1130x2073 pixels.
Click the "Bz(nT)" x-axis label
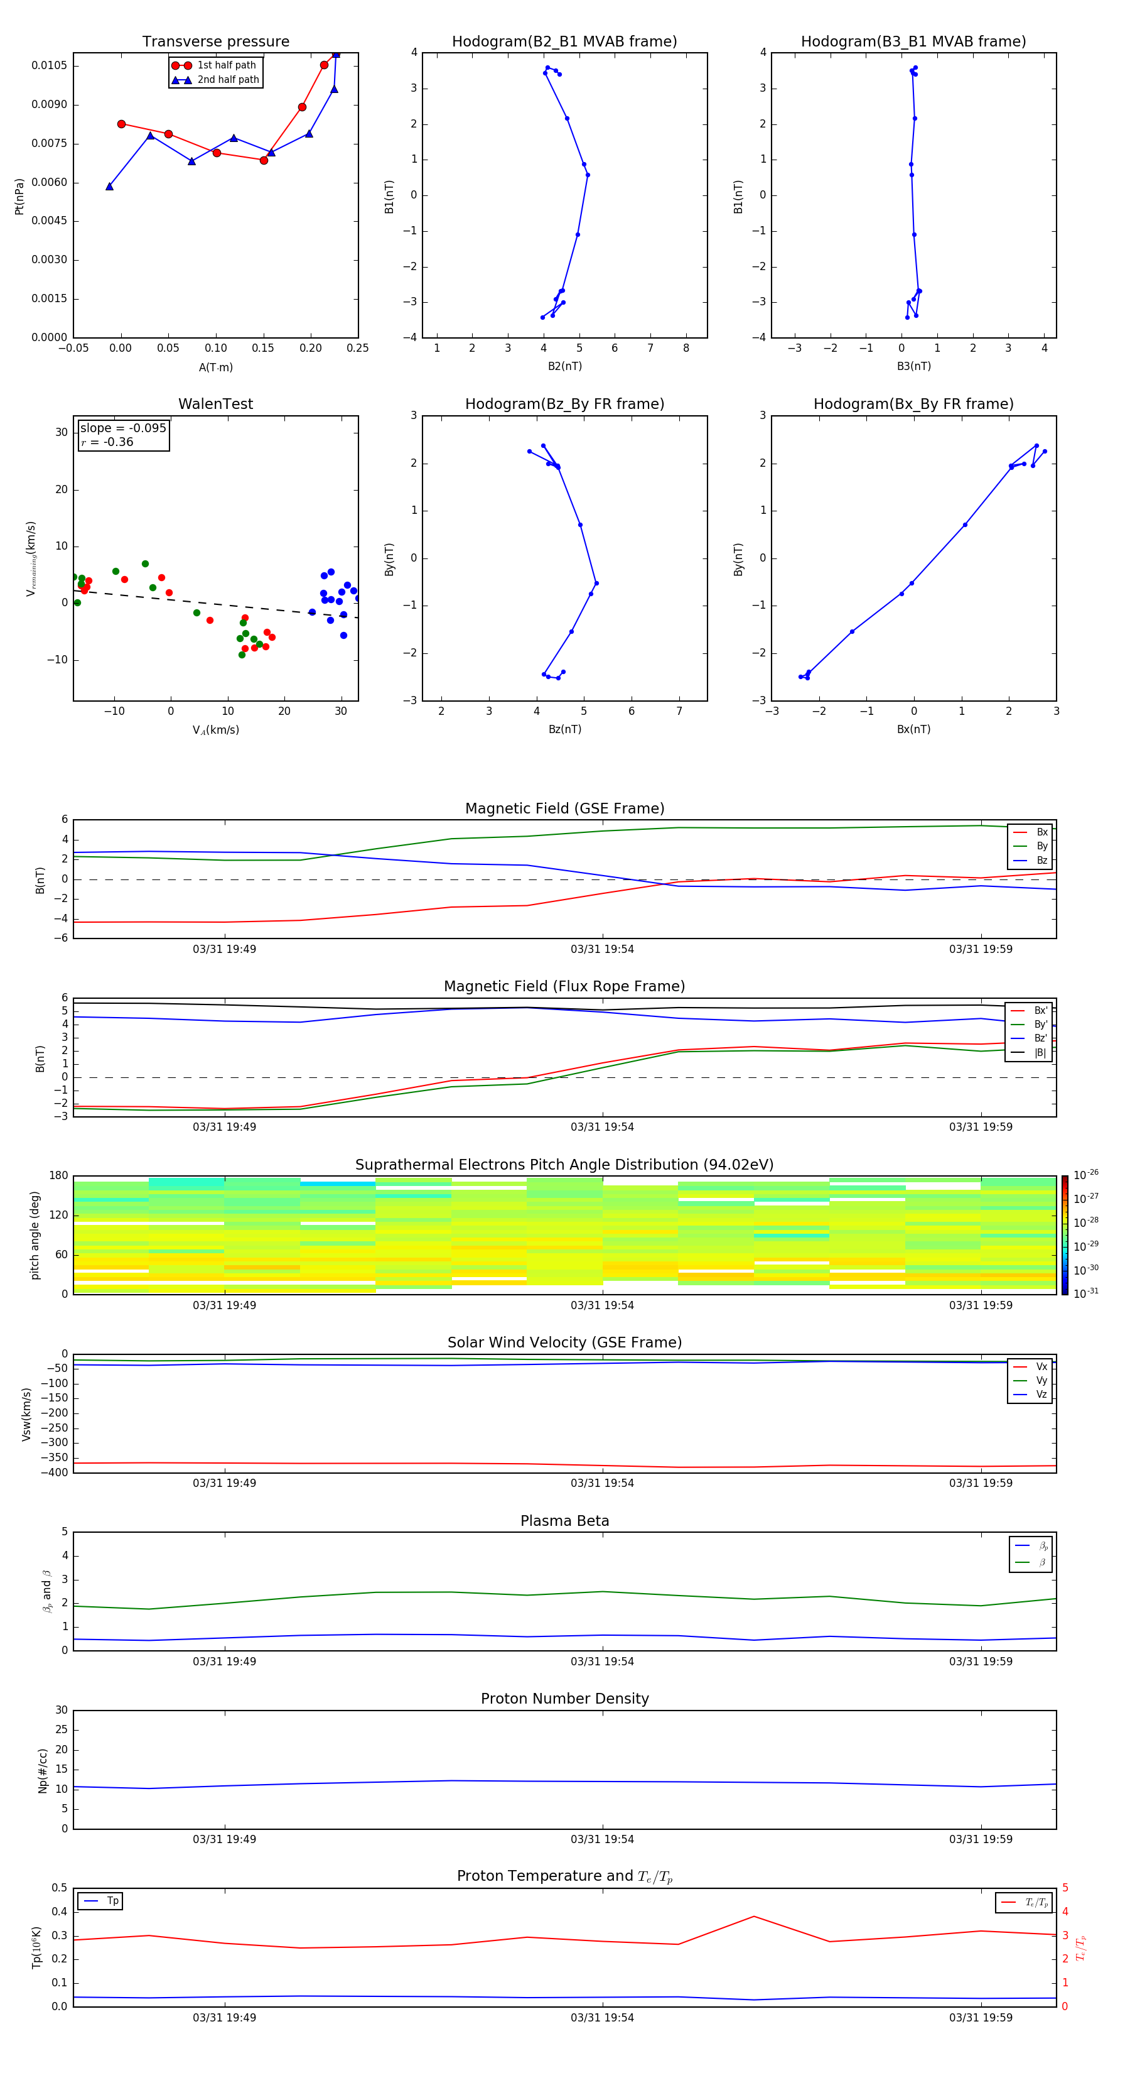(564, 730)
